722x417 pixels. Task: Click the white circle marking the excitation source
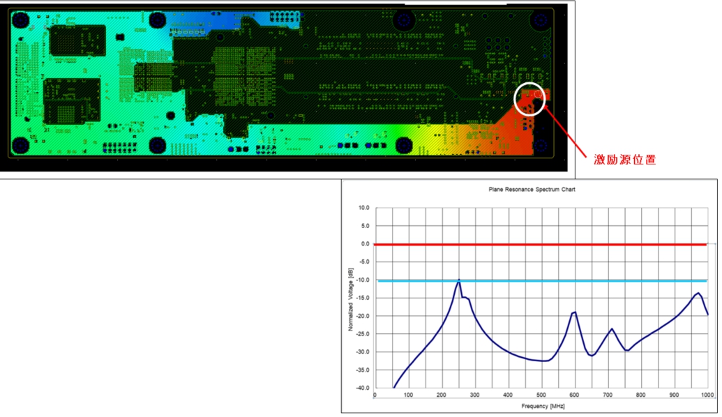[x=529, y=98]
